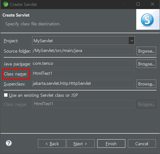Image resolution: width=160 pixels, height=154 pixels.
Task: Click the disabled Browse button at bottom
Action: coord(146,104)
